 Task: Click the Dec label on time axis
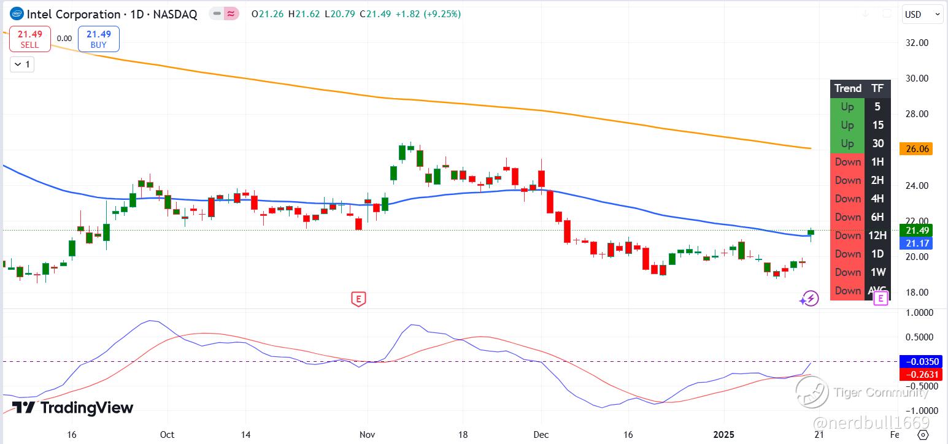pos(541,435)
